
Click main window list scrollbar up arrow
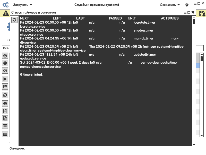coord(202,54)
